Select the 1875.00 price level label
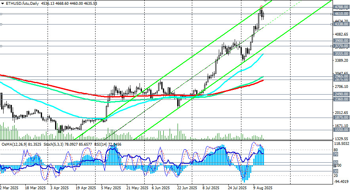This screenshot has width=350, height=190. [x=341, y=118]
